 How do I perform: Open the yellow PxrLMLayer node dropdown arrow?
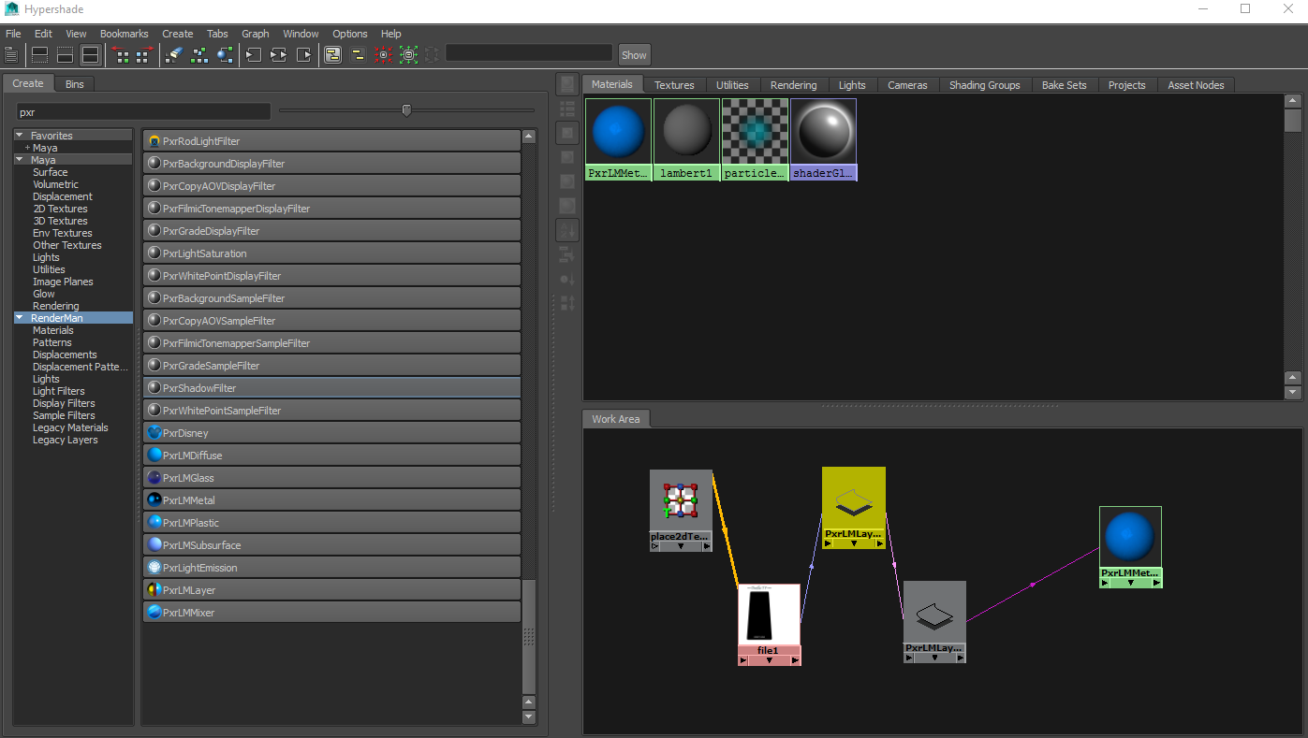[854, 543]
